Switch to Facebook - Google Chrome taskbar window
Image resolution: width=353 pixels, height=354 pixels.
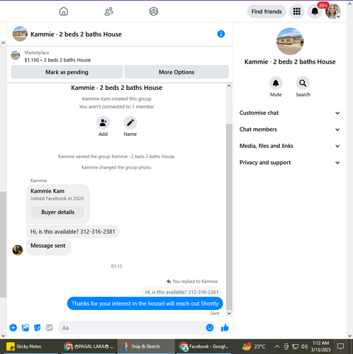coord(203,346)
